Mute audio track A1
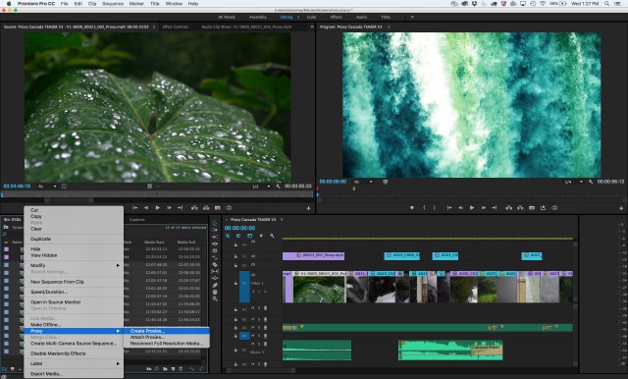This screenshot has height=379, width=628. pyautogui.click(x=253, y=308)
